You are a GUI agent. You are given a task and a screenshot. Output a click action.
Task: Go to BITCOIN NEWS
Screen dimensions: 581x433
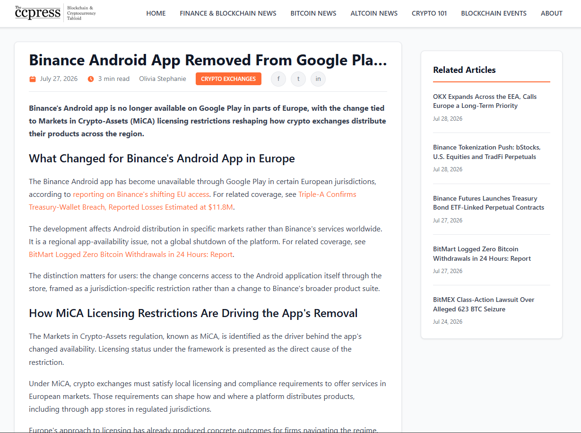[313, 13]
